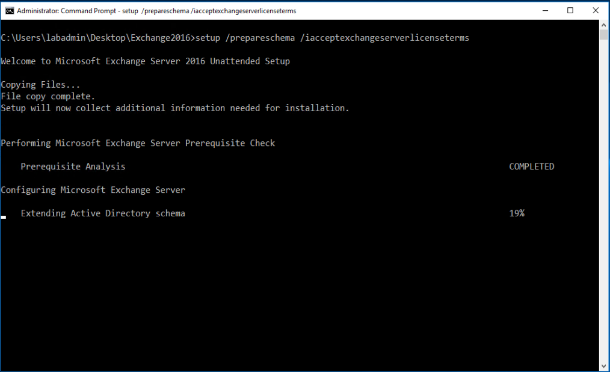Viewport: 610px width, 372px height.
Task: Click the 19% progress indicator
Action: click(517, 213)
